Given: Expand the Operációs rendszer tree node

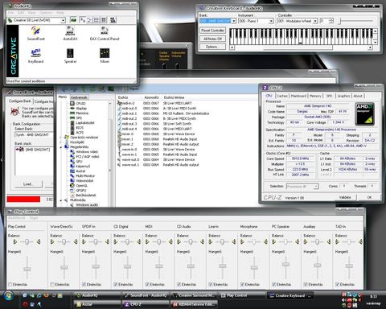Looking at the screenshot, I should [61, 138].
